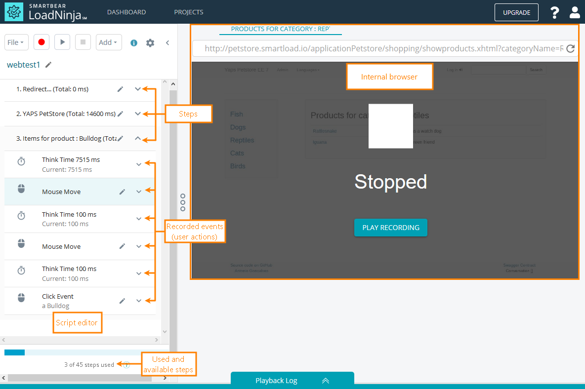Viewport: 585px width, 389px height.
Task: Collapse the script editor panel arrow
Action: coord(167,43)
